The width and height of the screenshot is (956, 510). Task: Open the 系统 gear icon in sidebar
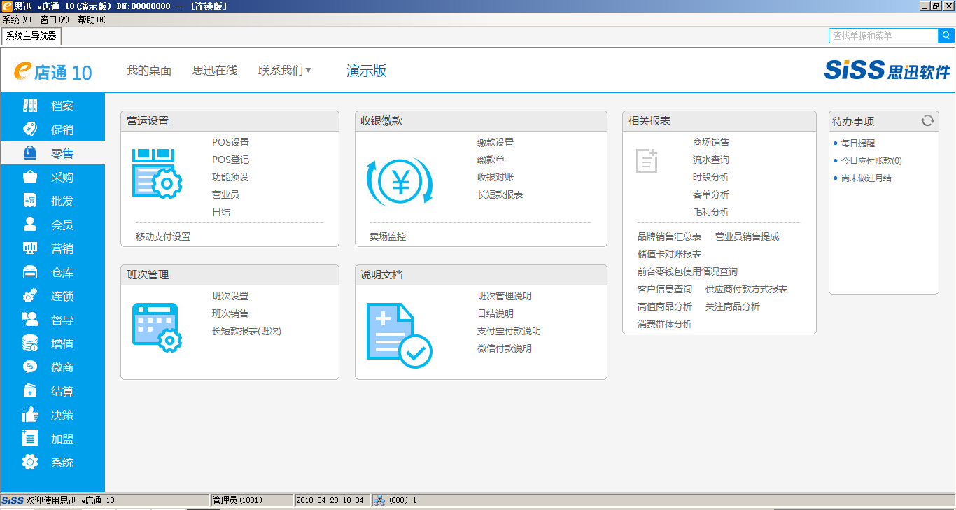tap(30, 462)
